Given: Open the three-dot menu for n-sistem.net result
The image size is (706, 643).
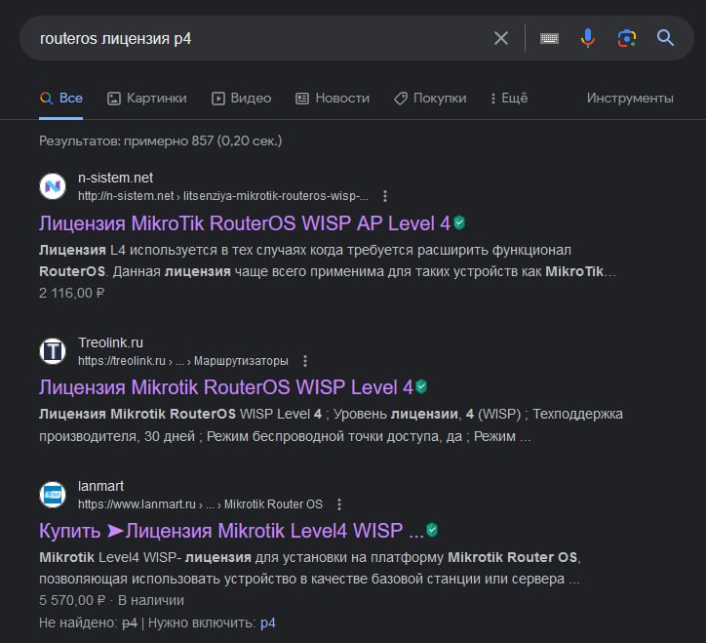Looking at the screenshot, I should [x=385, y=196].
